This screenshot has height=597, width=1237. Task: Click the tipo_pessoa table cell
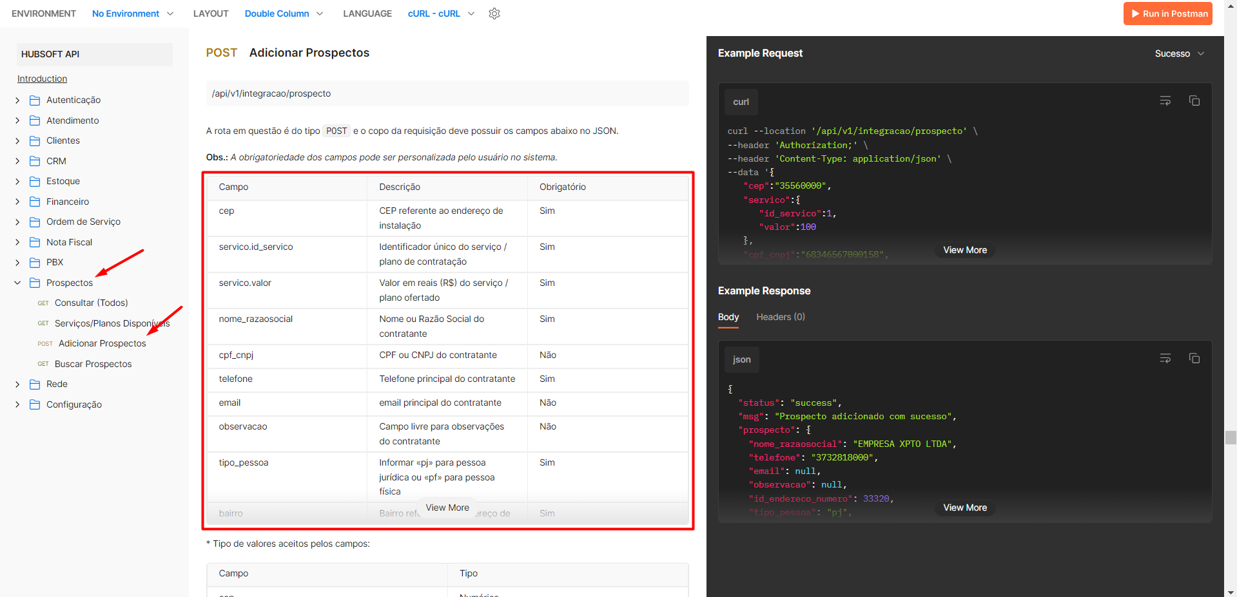pyautogui.click(x=287, y=477)
